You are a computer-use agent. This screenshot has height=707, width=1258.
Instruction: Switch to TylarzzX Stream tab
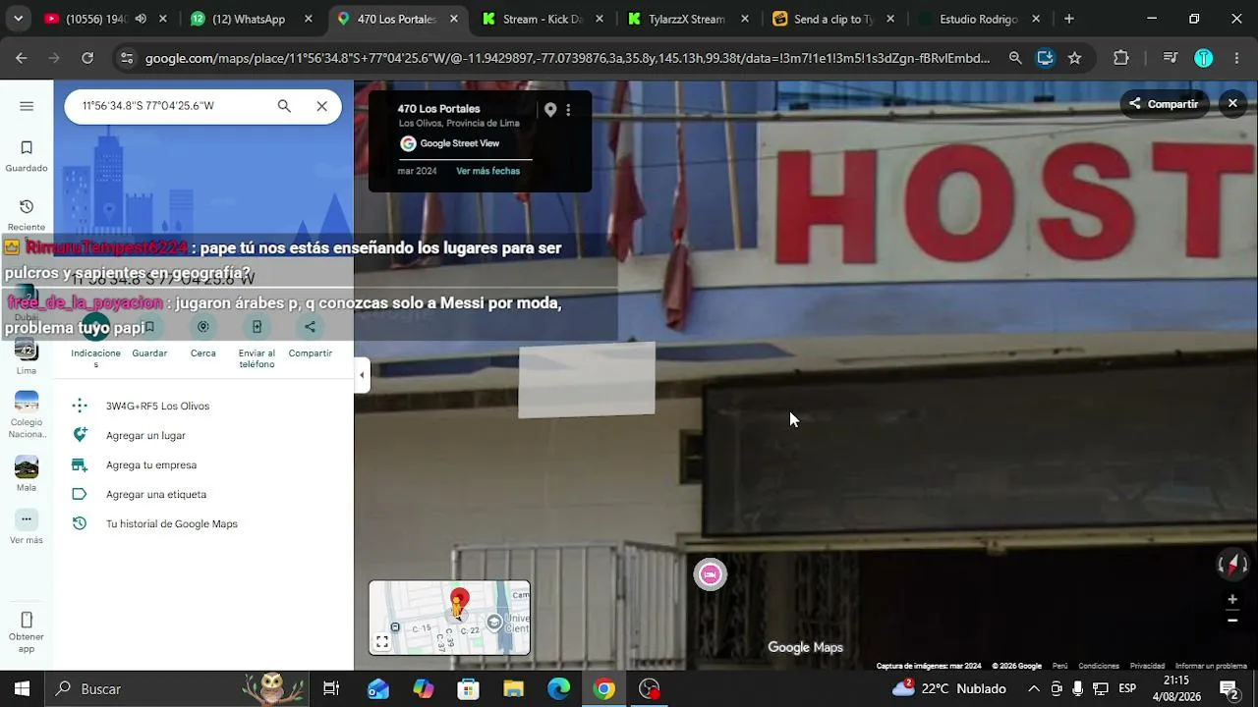coord(688,19)
